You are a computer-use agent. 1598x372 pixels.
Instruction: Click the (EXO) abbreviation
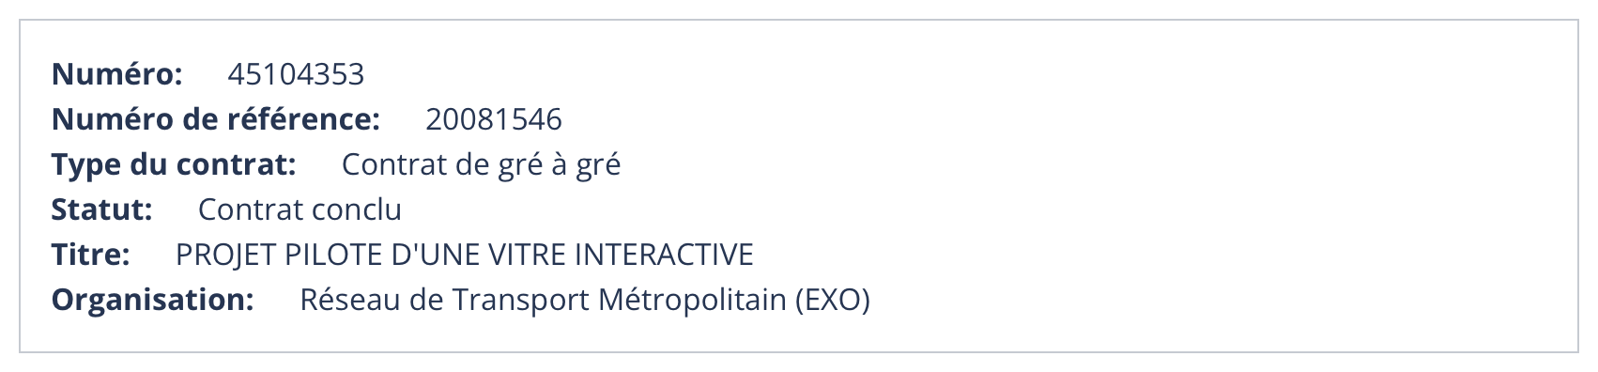coord(833,300)
